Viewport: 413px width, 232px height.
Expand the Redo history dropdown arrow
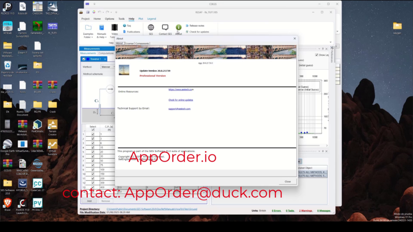(111, 12)
